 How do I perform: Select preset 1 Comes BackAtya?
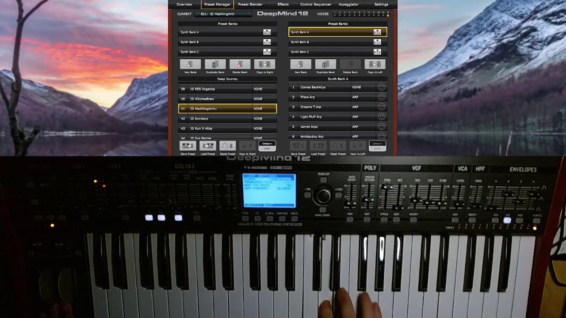[x=338, y=87]
